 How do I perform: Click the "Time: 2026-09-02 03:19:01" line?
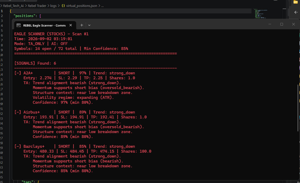(43, 39)
